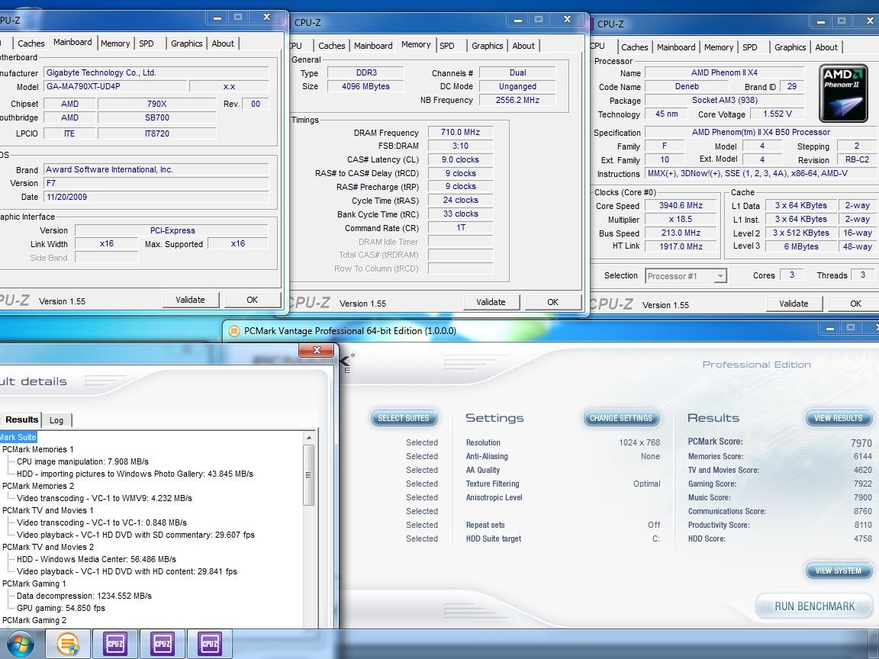Open Caches tab in Memory CPU-Z window

click(331, 46)
